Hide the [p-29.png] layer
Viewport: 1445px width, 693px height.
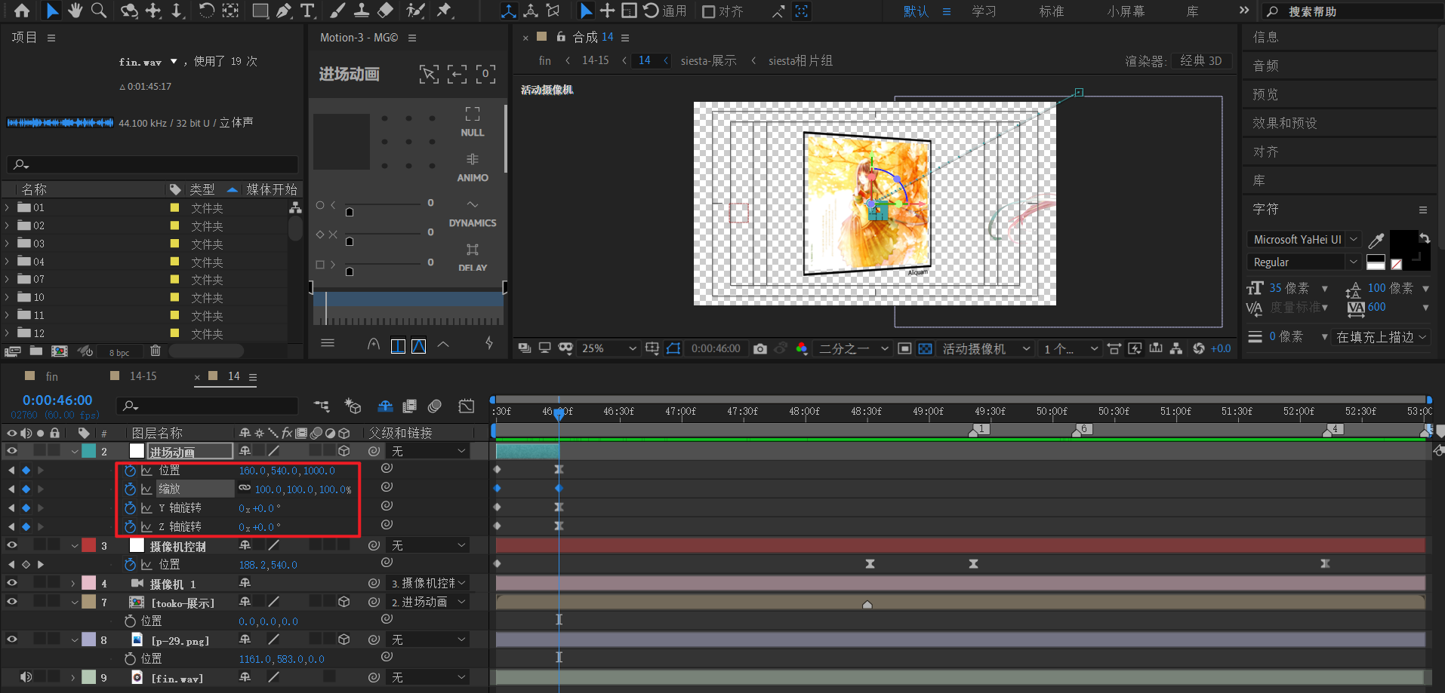pyautogui.click(x=12, y=639)
